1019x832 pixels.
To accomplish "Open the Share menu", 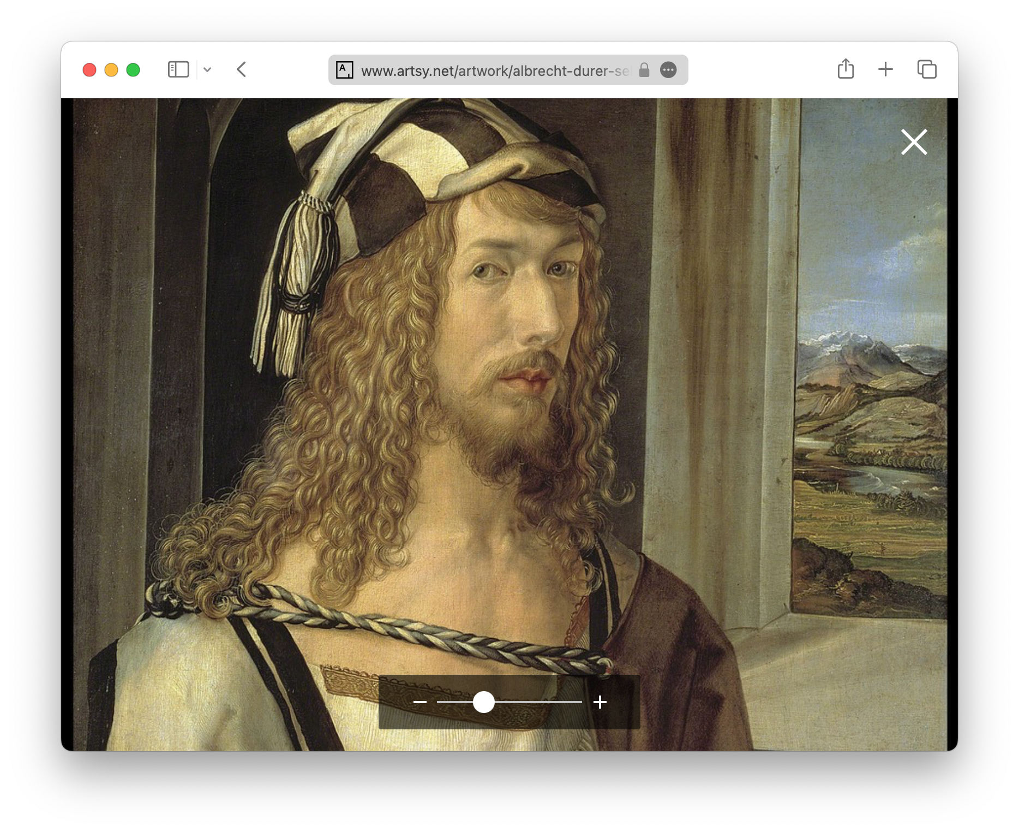I will click(x=846, y=69).
